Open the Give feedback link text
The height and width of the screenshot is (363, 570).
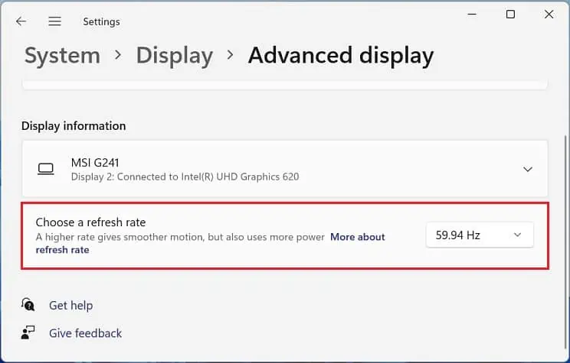pyautogui.click(x=85, y=333)
